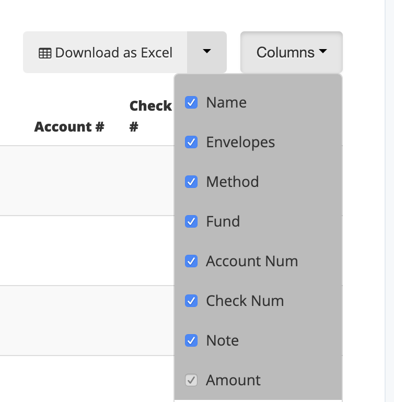Viewport: 394px width, 402px height.
Task: Click the Download as Excel button
Action: click(105, 52)
